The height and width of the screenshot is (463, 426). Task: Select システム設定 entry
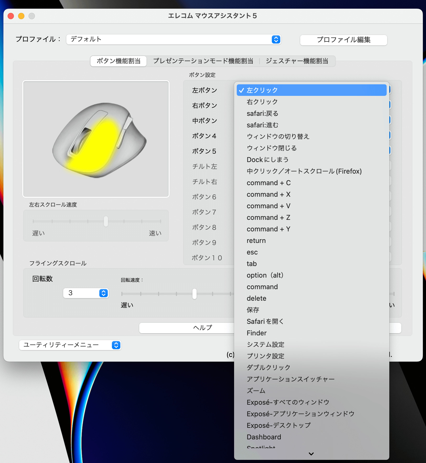(311, 344)
